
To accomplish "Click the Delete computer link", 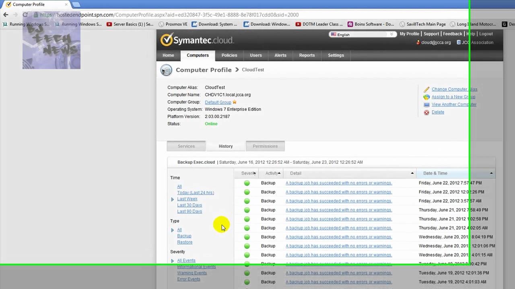I will point(438,112).
